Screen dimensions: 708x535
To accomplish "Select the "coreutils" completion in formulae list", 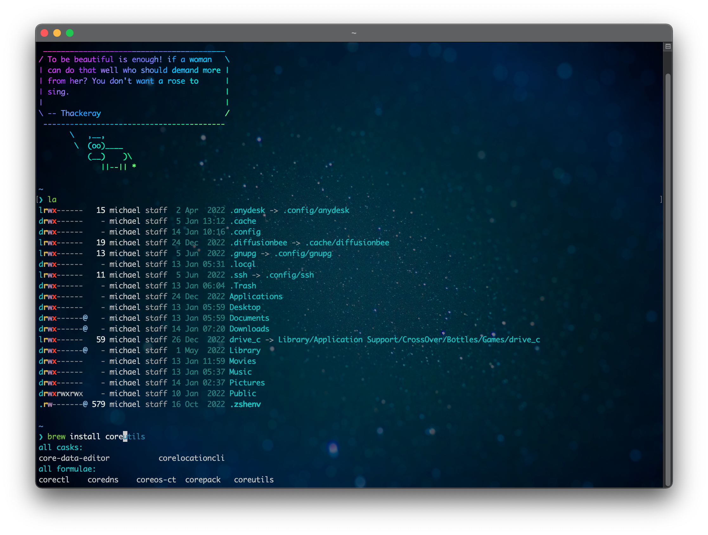I will (x=254, y=480).
